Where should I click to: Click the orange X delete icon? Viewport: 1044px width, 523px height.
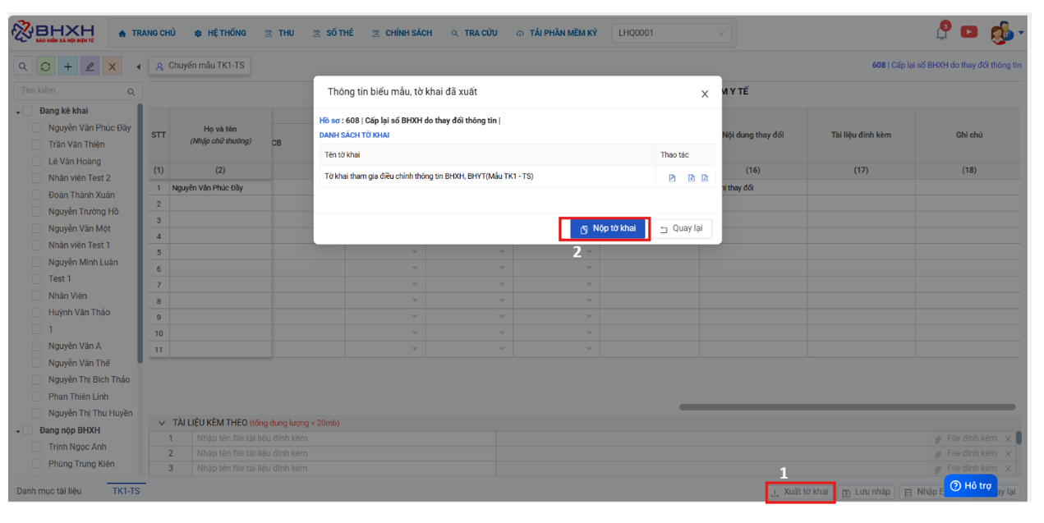click(x=113, y=67)
